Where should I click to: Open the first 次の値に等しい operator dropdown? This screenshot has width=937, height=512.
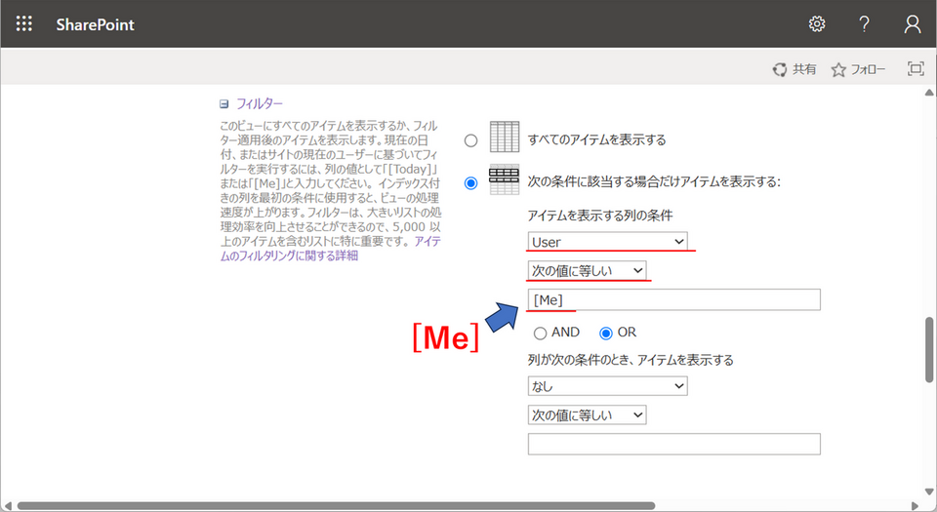click(587, 270)
